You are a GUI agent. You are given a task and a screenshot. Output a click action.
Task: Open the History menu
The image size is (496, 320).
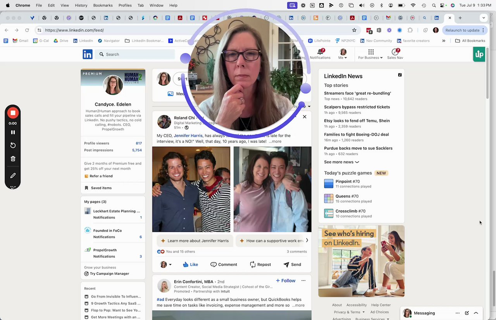(x=81, y=5)
